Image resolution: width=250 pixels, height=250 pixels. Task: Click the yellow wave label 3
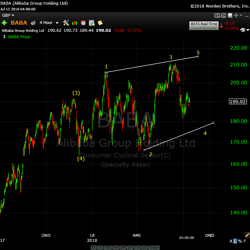tap(171, 57)
